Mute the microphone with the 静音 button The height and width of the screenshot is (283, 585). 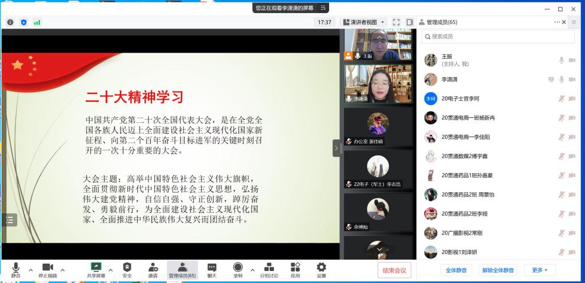[x=15, y=268]
